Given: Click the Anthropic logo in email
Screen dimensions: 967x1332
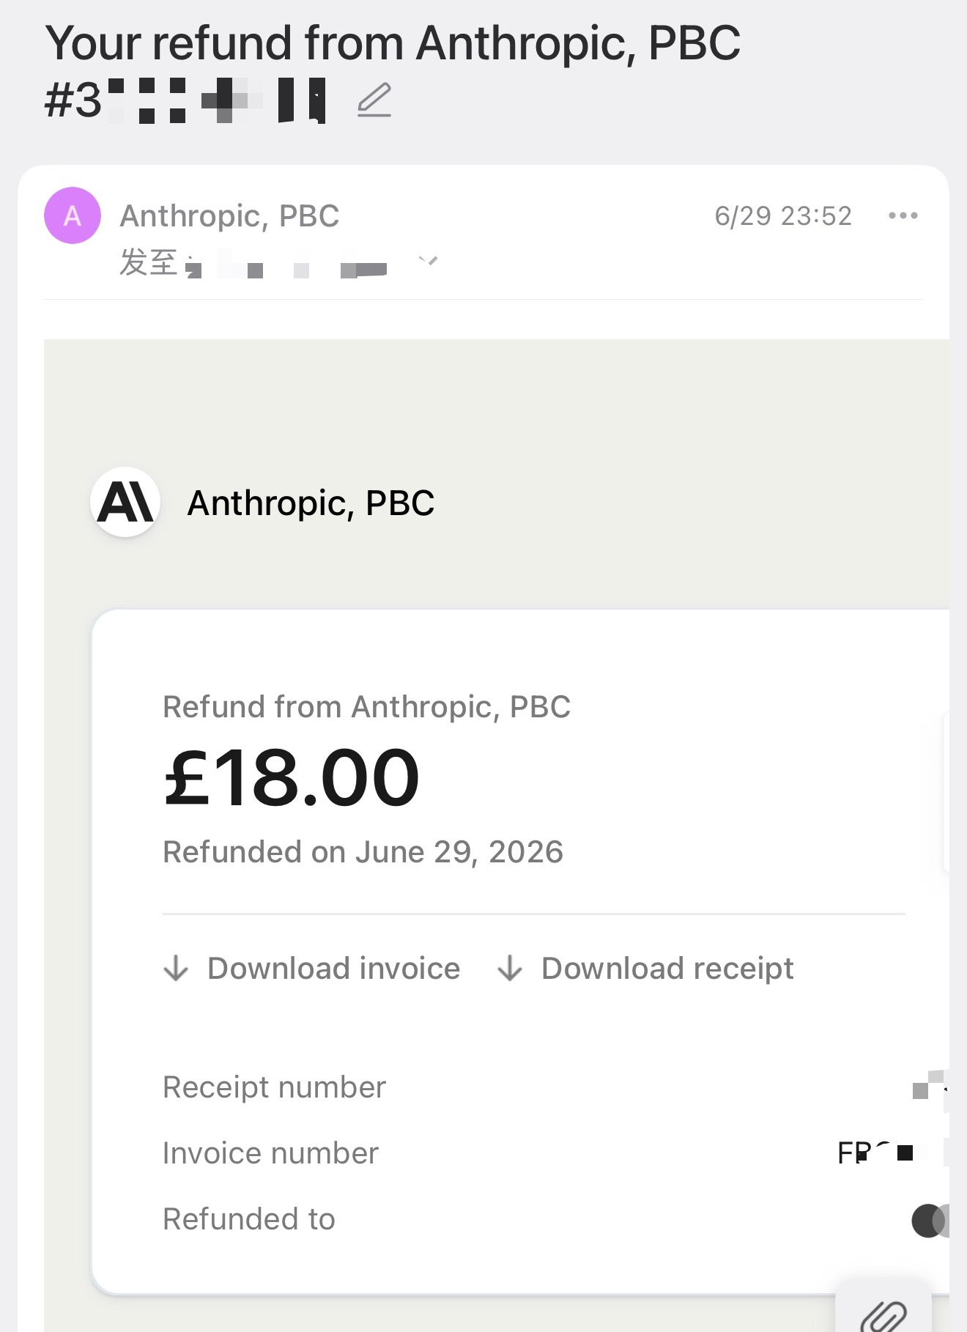Looking at the screenshot, I should (125, 503).
